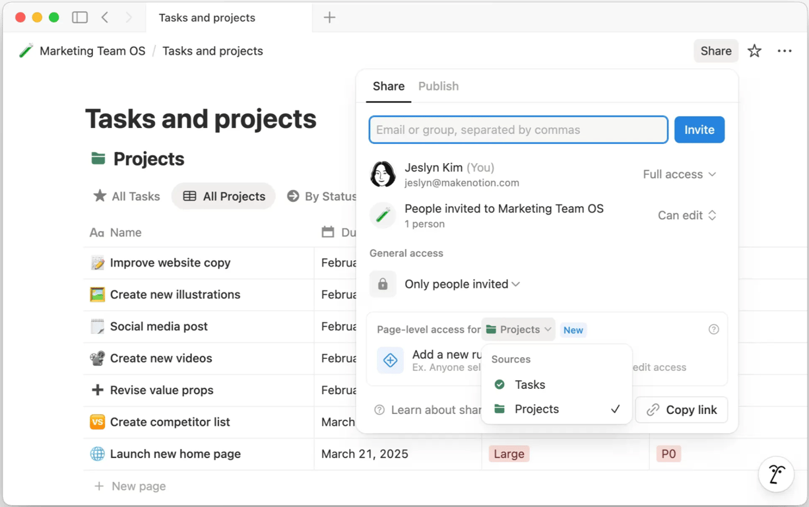This screenshot has width=809, height=507.
Task: Select Tasks in the Sources list
Action: (x=530, y=384)
